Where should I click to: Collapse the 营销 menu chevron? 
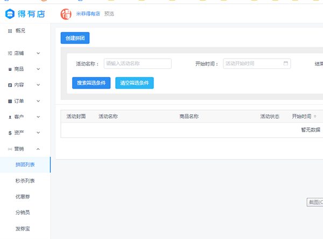[x=38, y=149]
